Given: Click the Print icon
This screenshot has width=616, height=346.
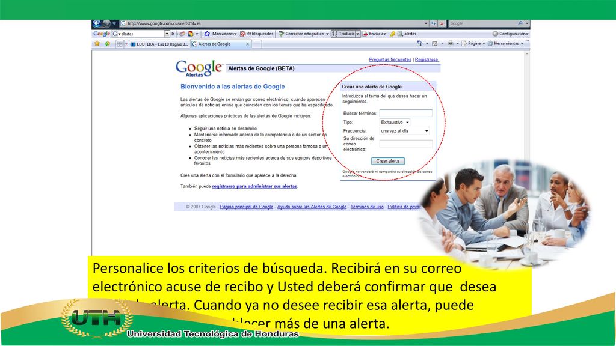Looking at the screenshot, I should click(450, 43).
